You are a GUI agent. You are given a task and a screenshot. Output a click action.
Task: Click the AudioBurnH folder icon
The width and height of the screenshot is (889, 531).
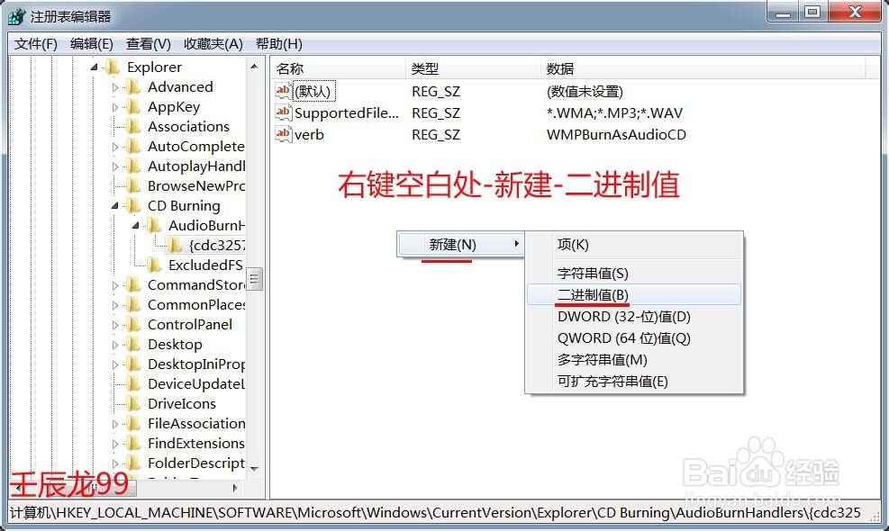pos(154,226)
